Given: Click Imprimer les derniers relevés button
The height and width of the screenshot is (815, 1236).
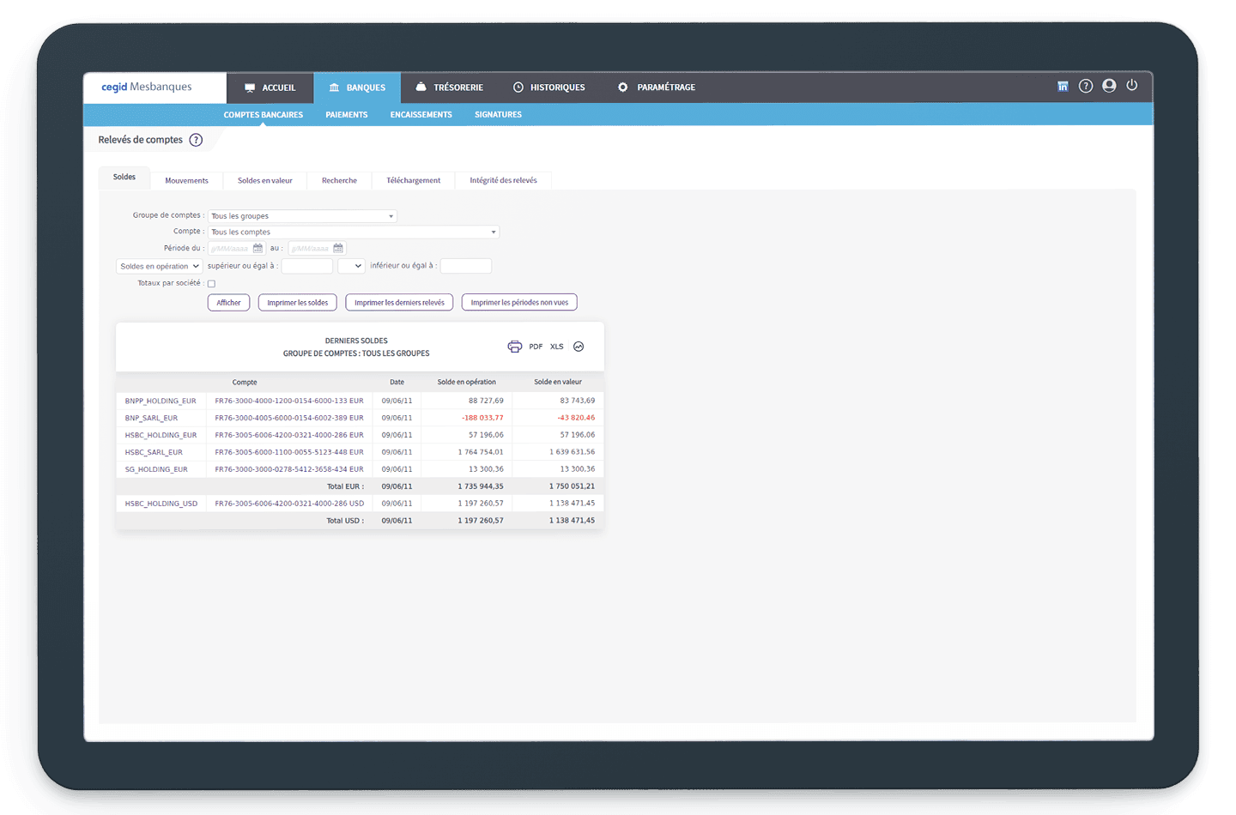Looking at the screenshot, I should (x=399, y=303).
